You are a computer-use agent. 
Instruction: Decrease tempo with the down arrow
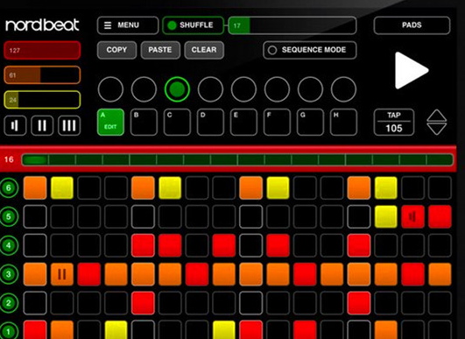[x=436, y=129]
